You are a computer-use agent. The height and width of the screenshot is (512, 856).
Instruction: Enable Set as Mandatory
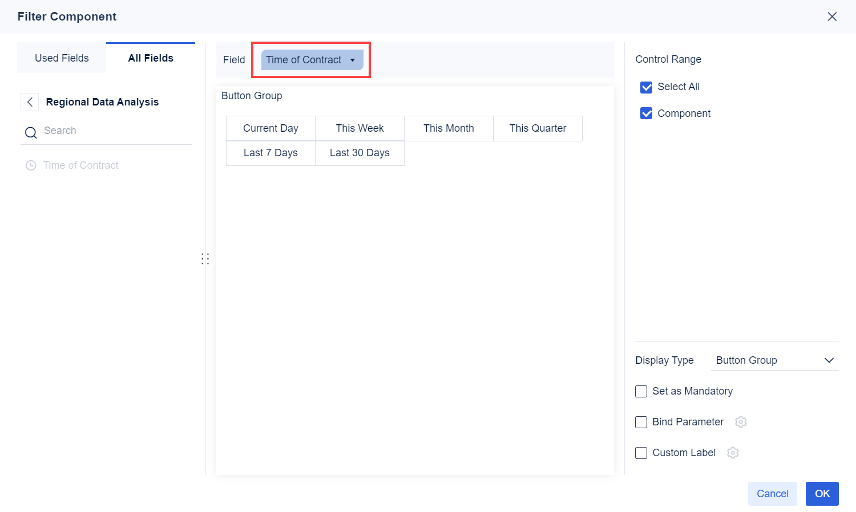tap(641, 391)
